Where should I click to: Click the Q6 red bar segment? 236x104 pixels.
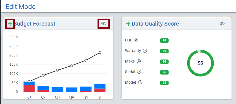[100, 90]
